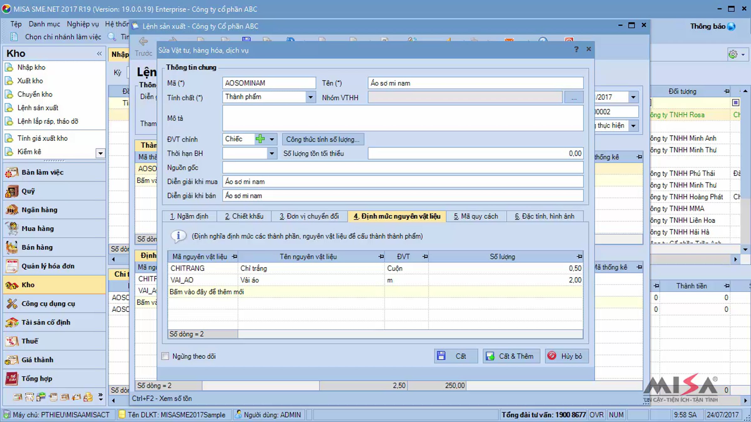Click the VAI_AO material code cell

(203, 280)
